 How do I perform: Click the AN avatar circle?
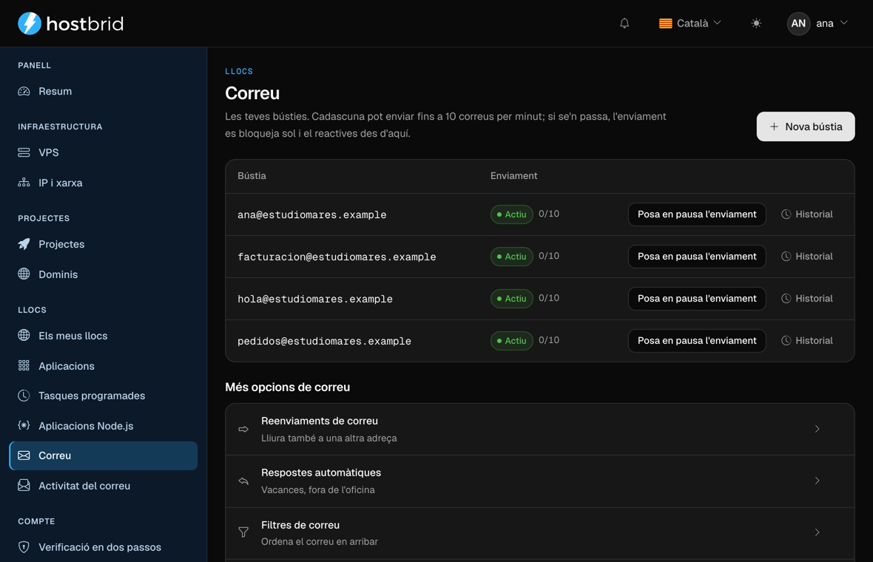798,24
